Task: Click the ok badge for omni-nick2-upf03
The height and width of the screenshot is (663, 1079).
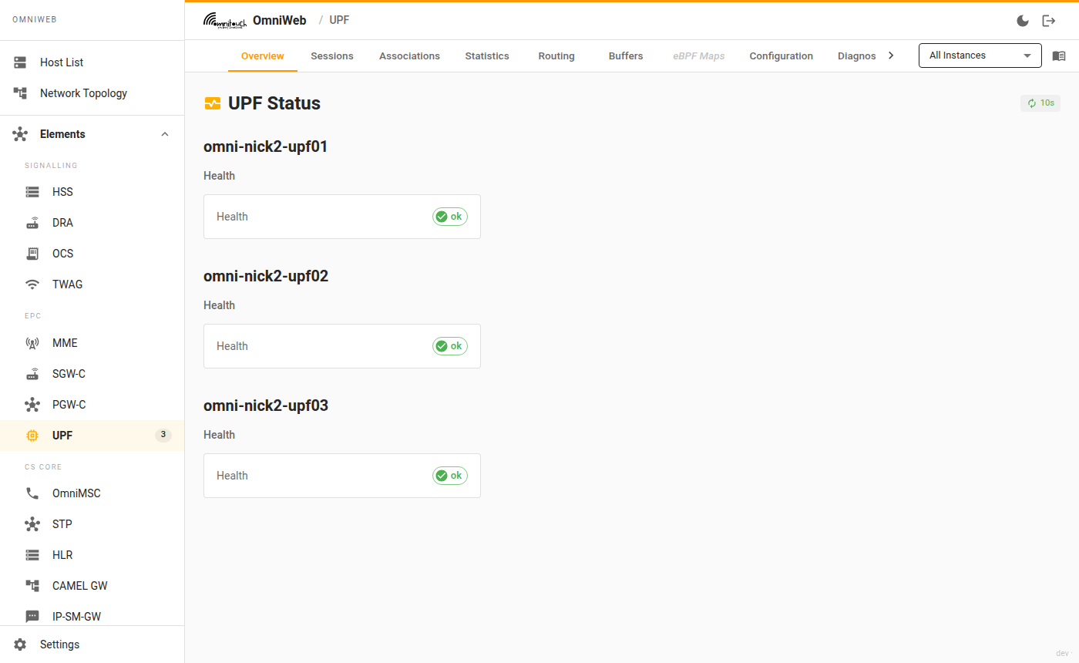Action: tap(450, 476)
